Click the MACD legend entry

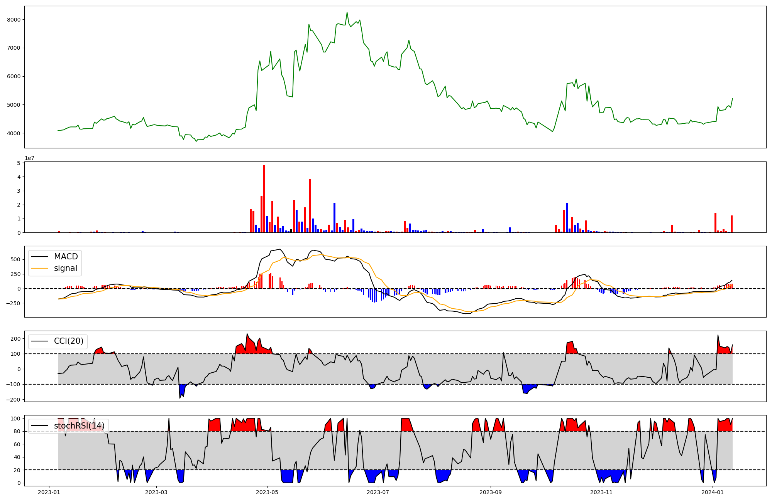(x=66, y=257)
